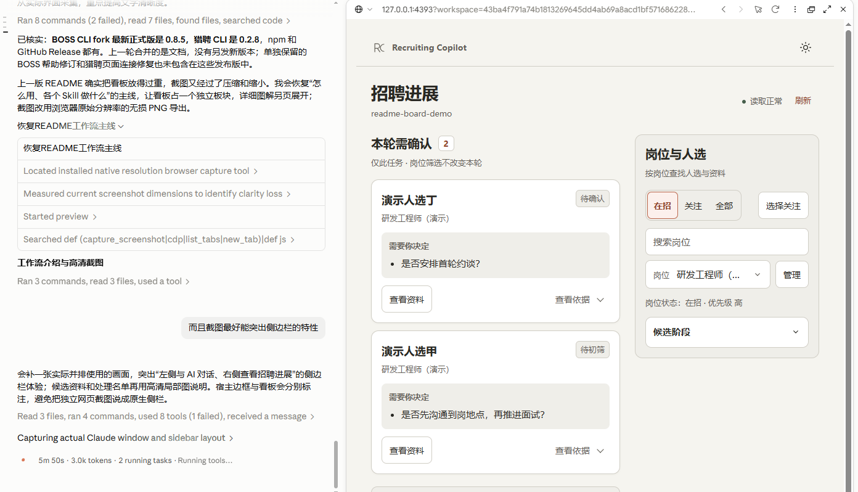Click the 选择关注 button
Screen dimensions: 858x492
pos(783,205)
